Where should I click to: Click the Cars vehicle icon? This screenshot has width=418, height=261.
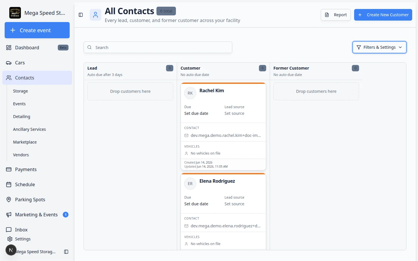tap(9, 63)
